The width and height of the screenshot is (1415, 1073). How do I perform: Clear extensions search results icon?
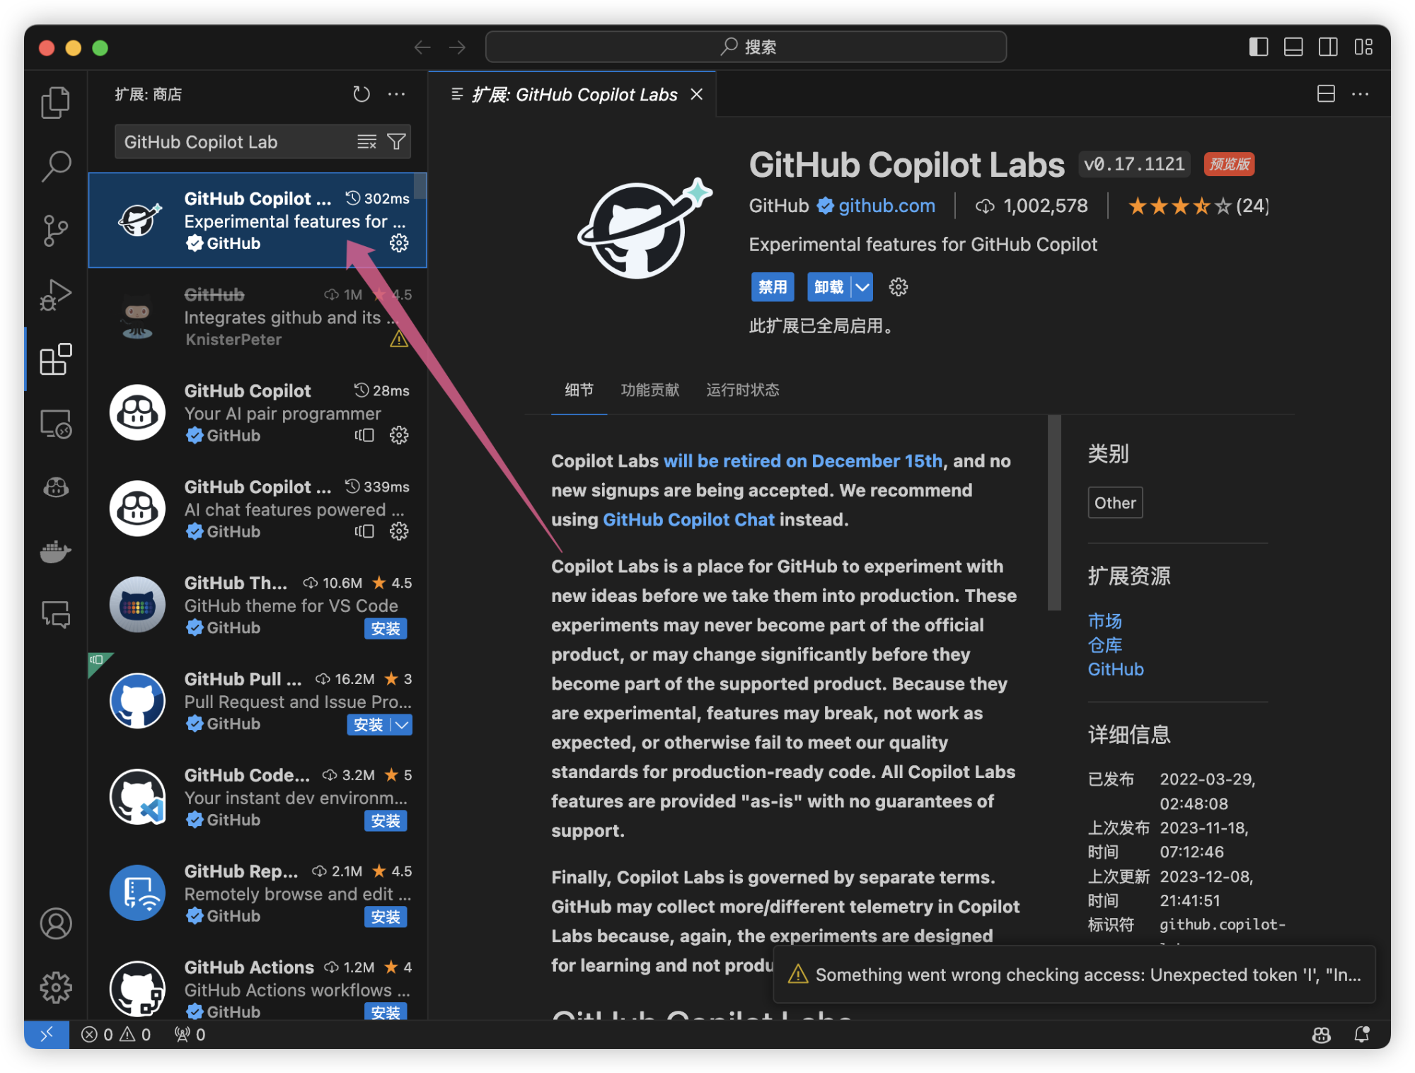(x=366, y=142)
